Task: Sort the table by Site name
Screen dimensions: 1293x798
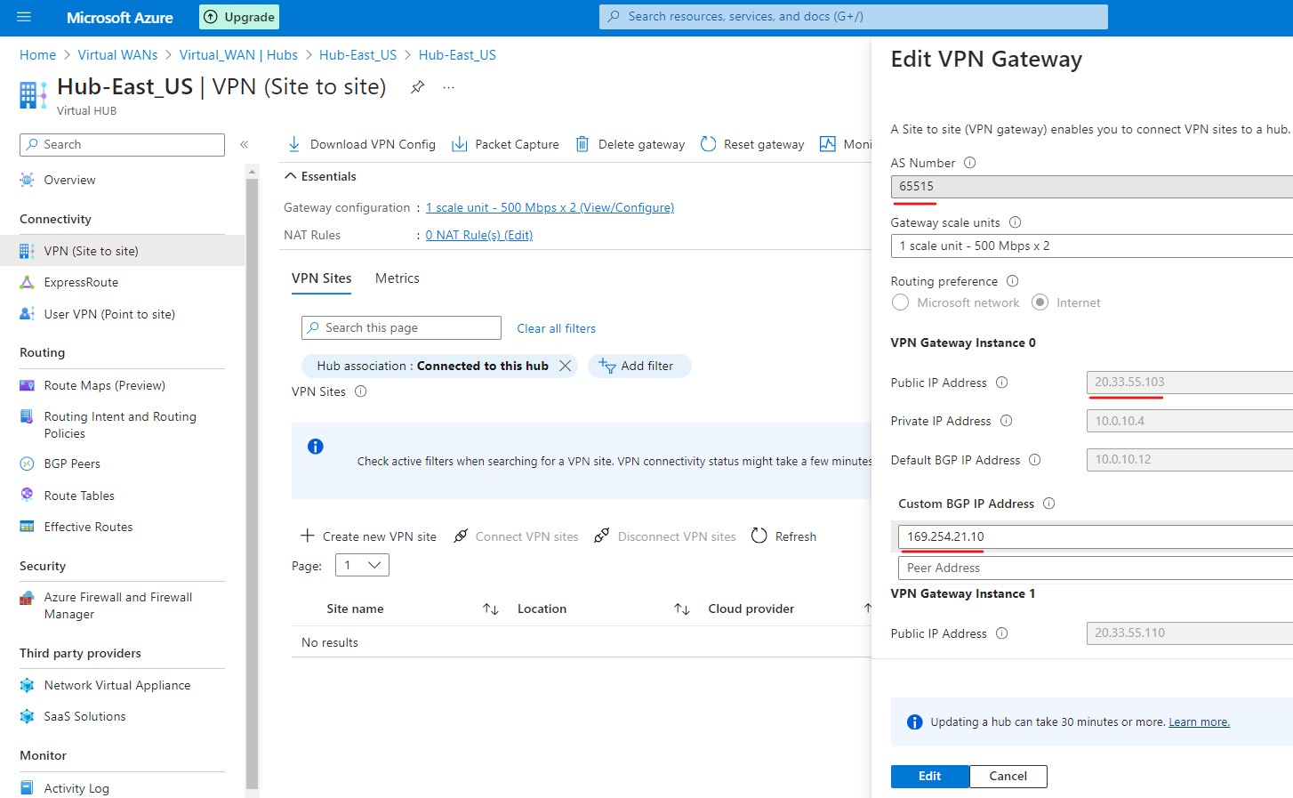Action: (490, 609)
